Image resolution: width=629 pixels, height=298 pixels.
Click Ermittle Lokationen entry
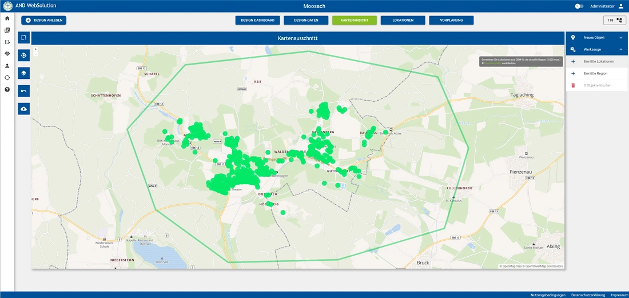coord(597,61)
